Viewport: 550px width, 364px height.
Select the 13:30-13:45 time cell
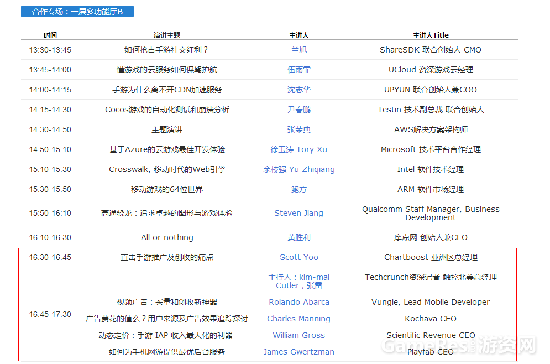click(50, 50)
